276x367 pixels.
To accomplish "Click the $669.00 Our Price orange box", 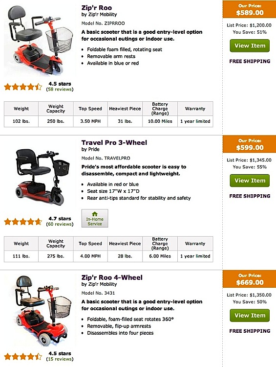I will [249, 279].
